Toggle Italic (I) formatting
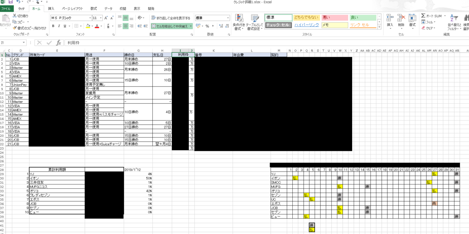Image resolution: width=469 pixels, height=234 pixels. point(59,26)
